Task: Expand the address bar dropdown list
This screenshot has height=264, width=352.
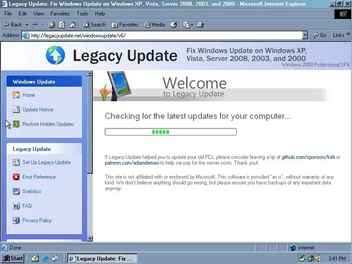Action: click(x=305, y=36)
